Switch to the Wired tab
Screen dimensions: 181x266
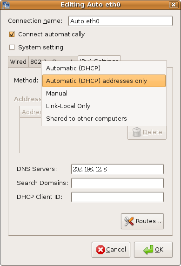point(18,61)
